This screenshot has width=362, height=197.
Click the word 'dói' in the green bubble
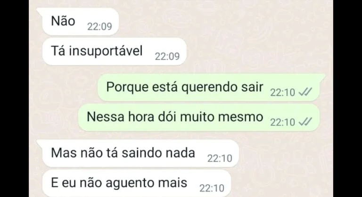pyautogui.click(x=167, y=117)
